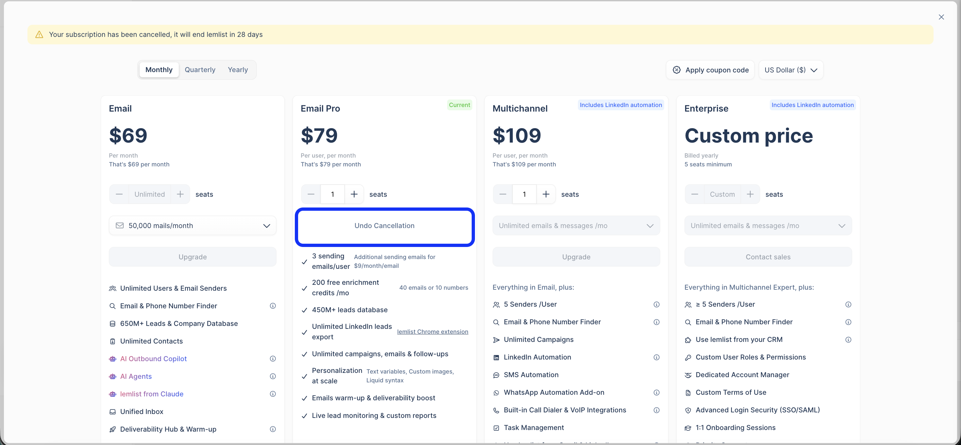Decrease Email Pro seats with minus button

click(311, 194)
